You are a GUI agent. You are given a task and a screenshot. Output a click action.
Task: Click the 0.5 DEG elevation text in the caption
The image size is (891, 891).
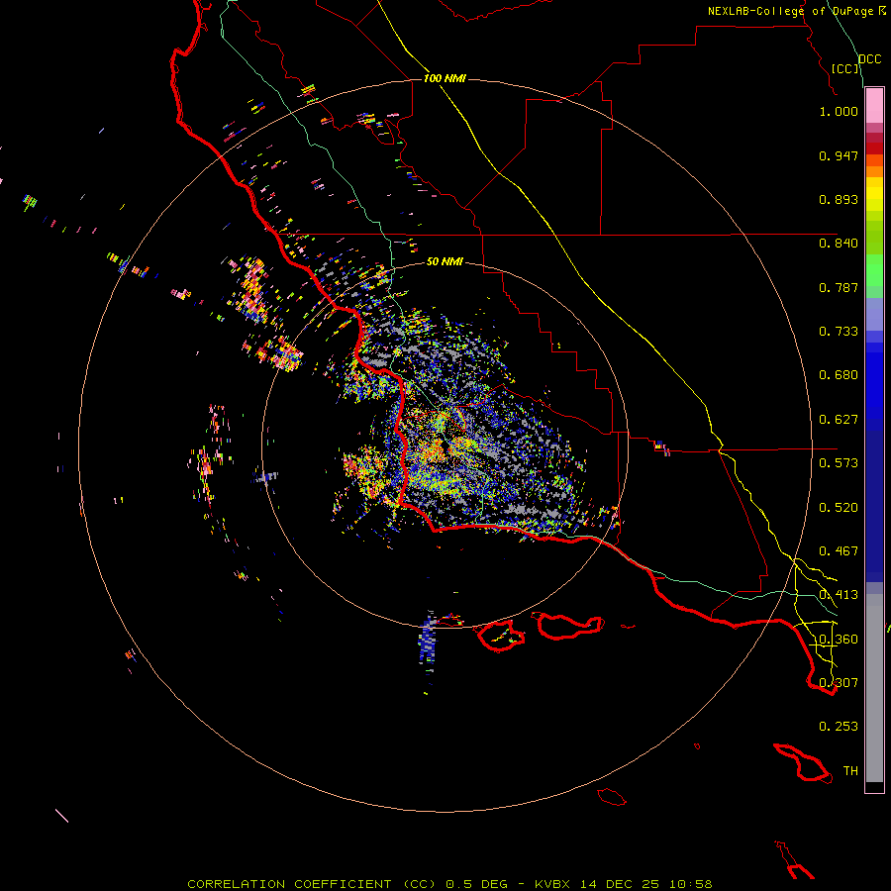click(x=476, y=884)
